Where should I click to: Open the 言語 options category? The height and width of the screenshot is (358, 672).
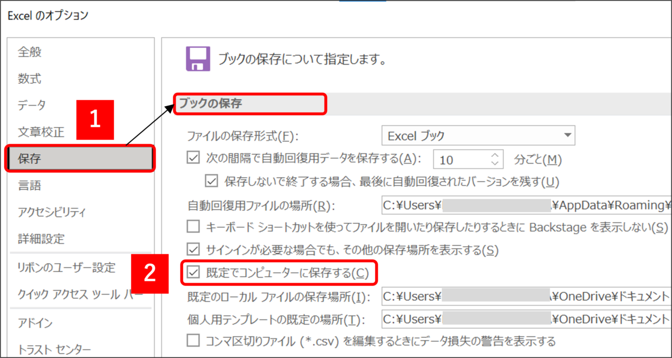pos(30,186)
